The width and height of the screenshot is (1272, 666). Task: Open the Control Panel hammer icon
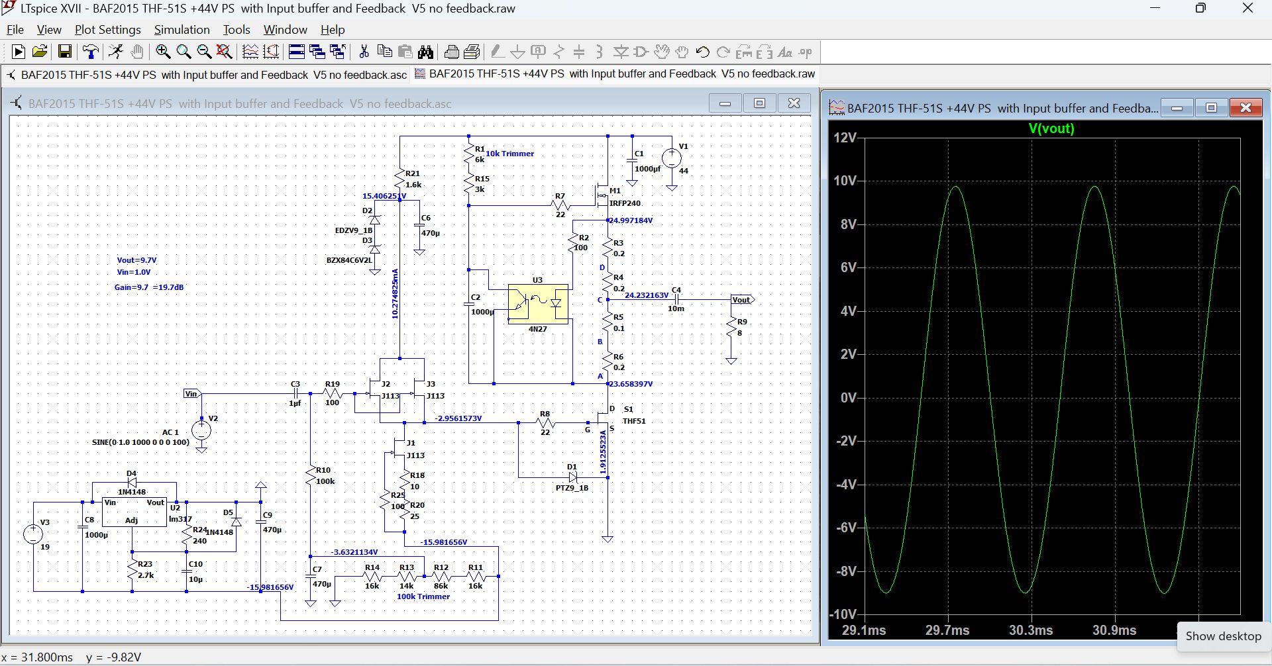[90, 52]
